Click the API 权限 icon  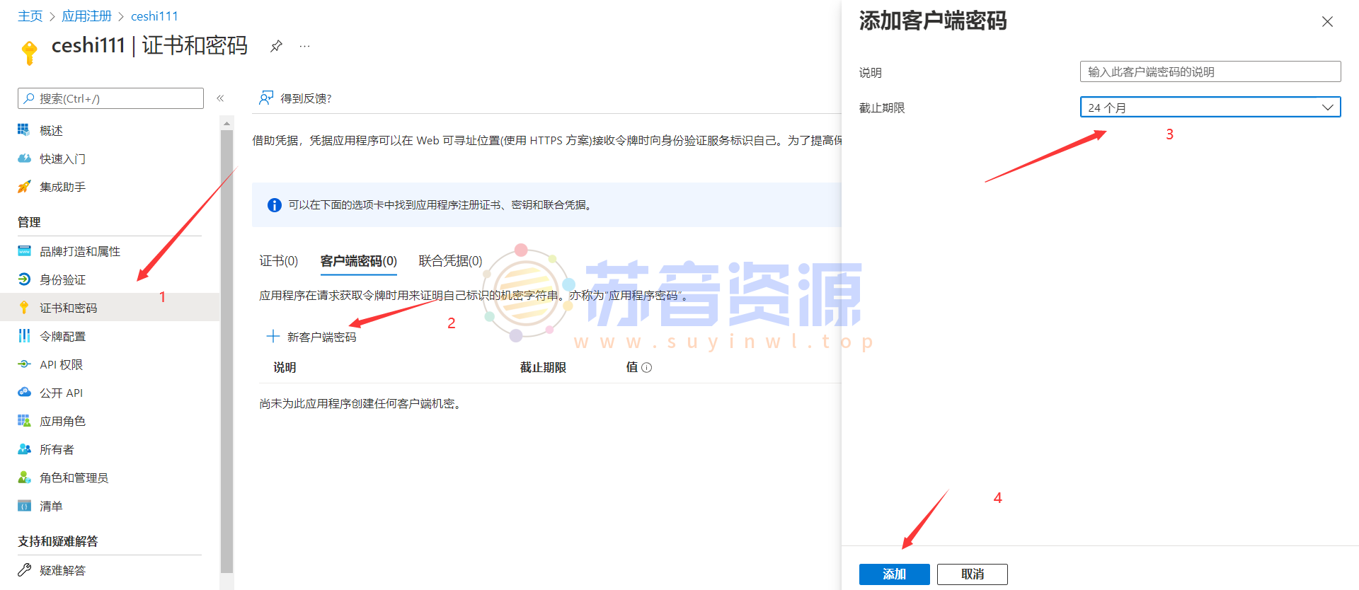click(24, 364)
